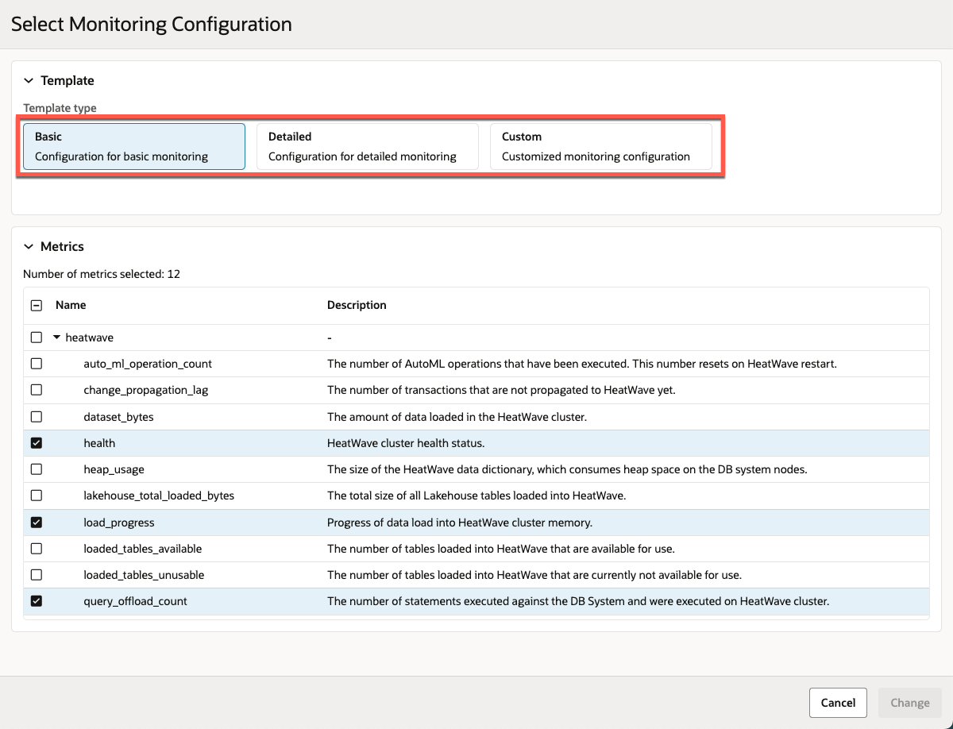Viewport: 953px width, 729px height.
Task: Disable the load_progress metric checkbox
Action: coord(36,522)
